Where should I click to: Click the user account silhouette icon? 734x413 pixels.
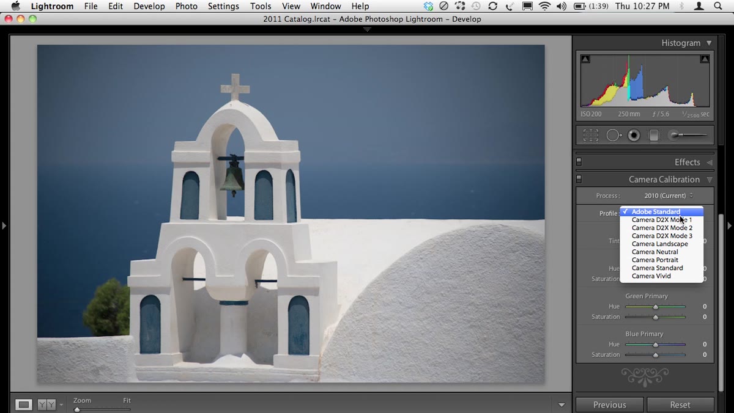point(700,6)
